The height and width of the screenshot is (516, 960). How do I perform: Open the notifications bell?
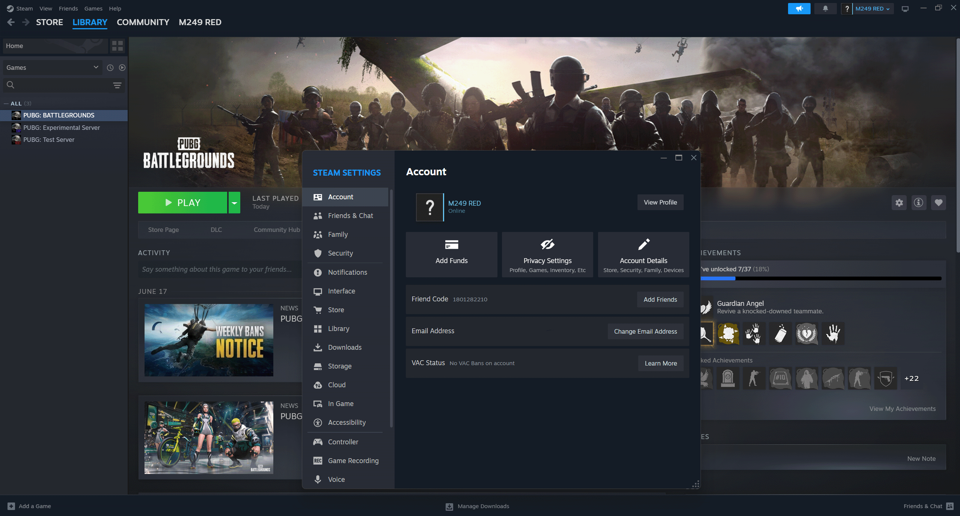[x=825, y=8]
